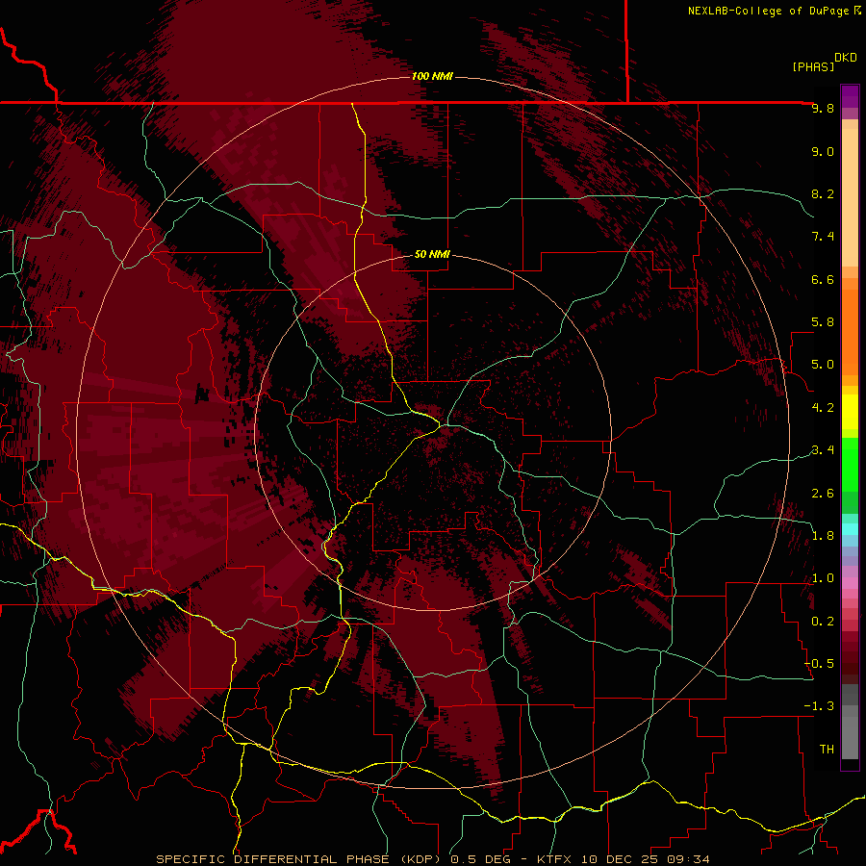Pick the peach segment of the color scale
Image resolution: width=866 pixels, height=866 pixels.
click(850, 197)
